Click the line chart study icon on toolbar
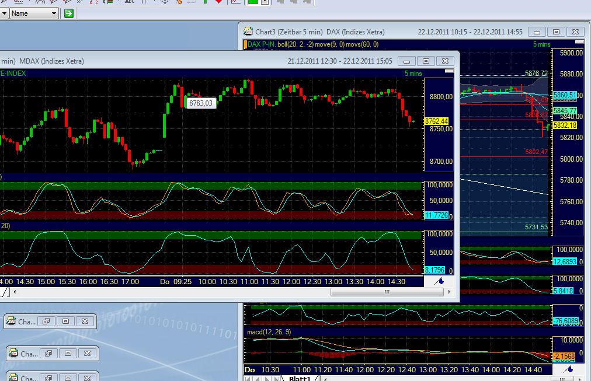The height and width of the screenshot is (381, 591). pyautogui.click(x=234, y=3)
